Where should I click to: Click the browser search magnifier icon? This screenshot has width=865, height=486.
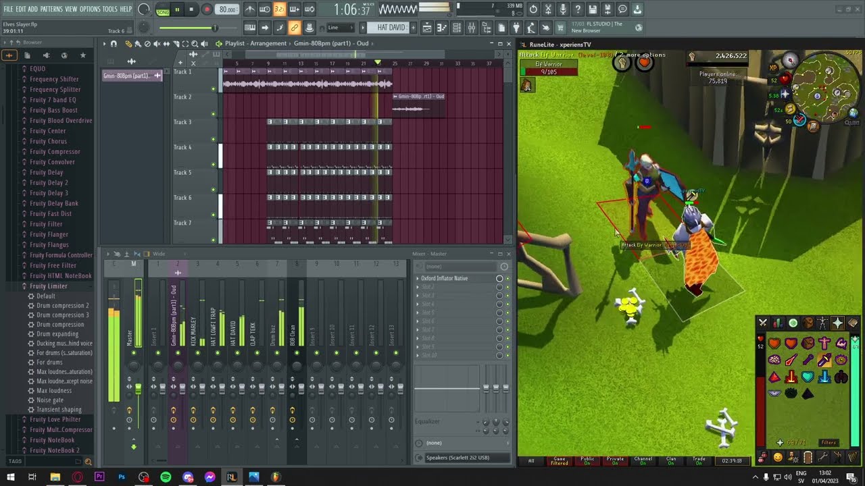[87, 462]
